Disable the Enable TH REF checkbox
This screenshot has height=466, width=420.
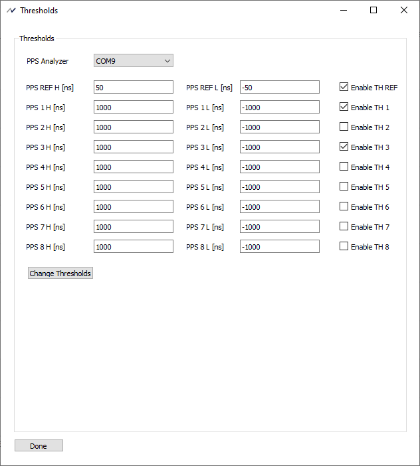pyautogui.click(x=344, y=87)
